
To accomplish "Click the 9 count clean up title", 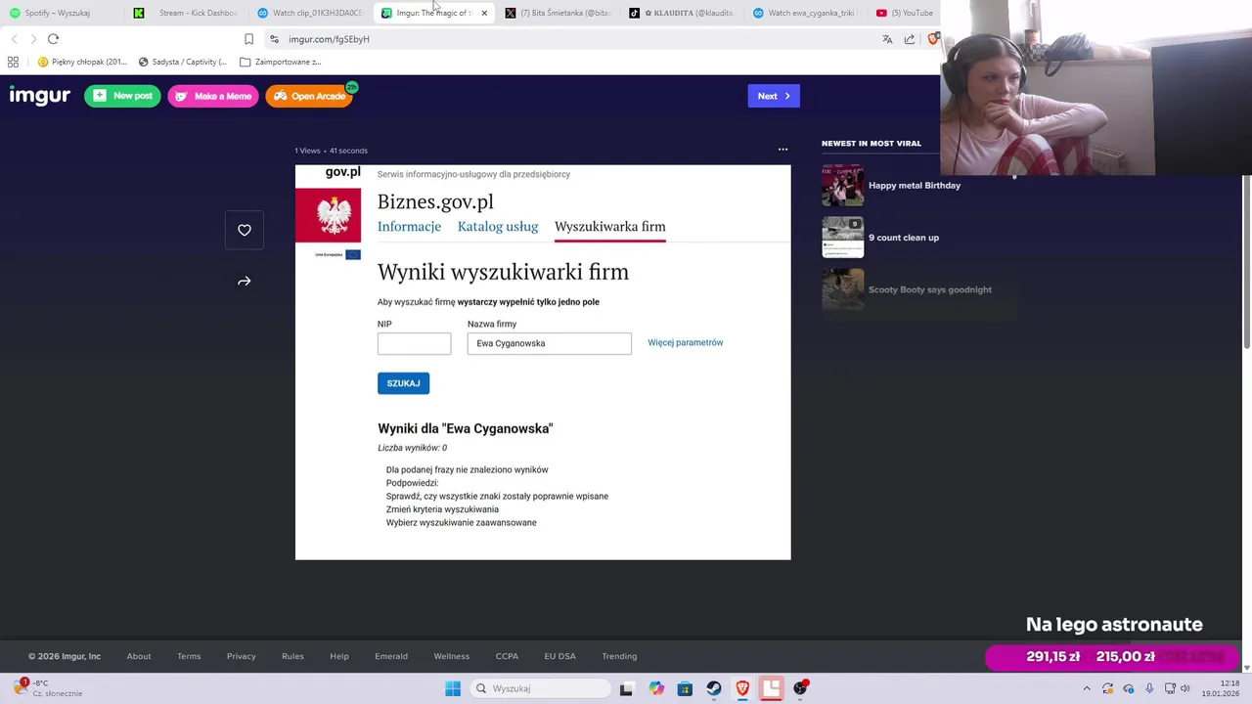I will 903,237.
